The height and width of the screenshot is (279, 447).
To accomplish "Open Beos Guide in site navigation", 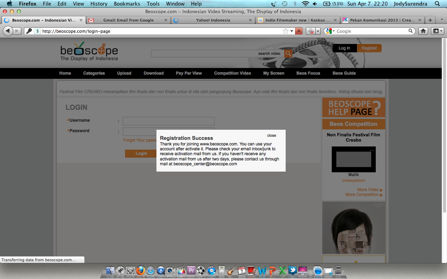I will (x=344, y=73).
